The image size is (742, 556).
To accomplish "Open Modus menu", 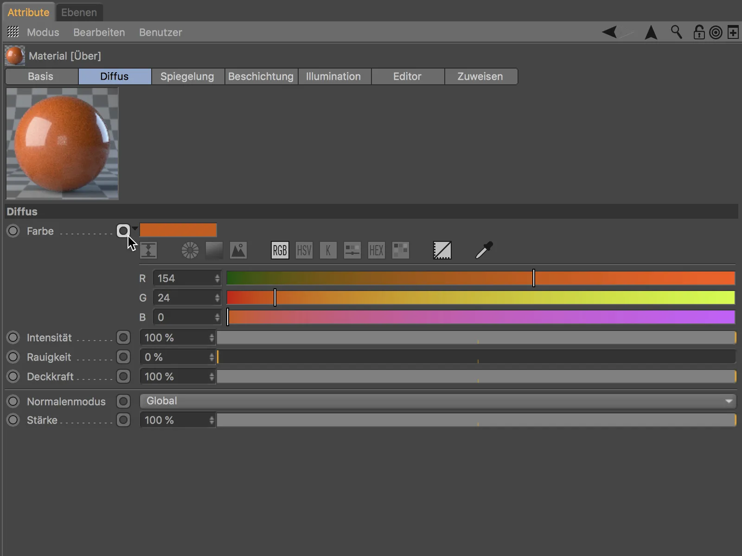I will coord(43,32).
